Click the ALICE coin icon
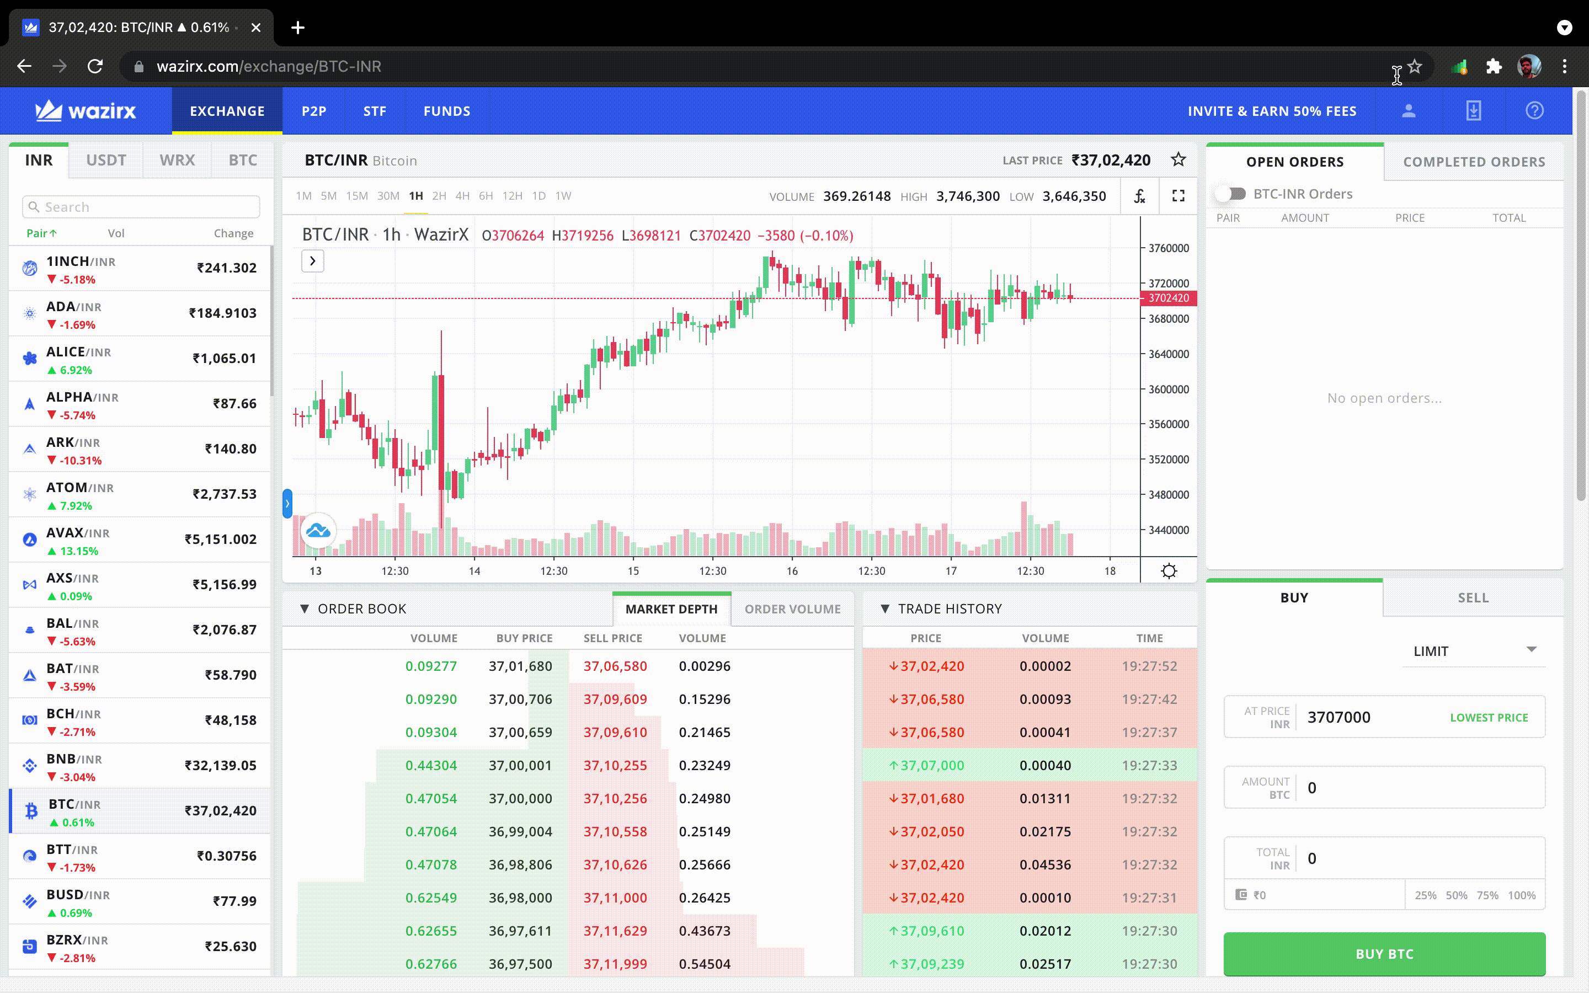This screenshot has height=993, width=1589. [x=30, y=359]
